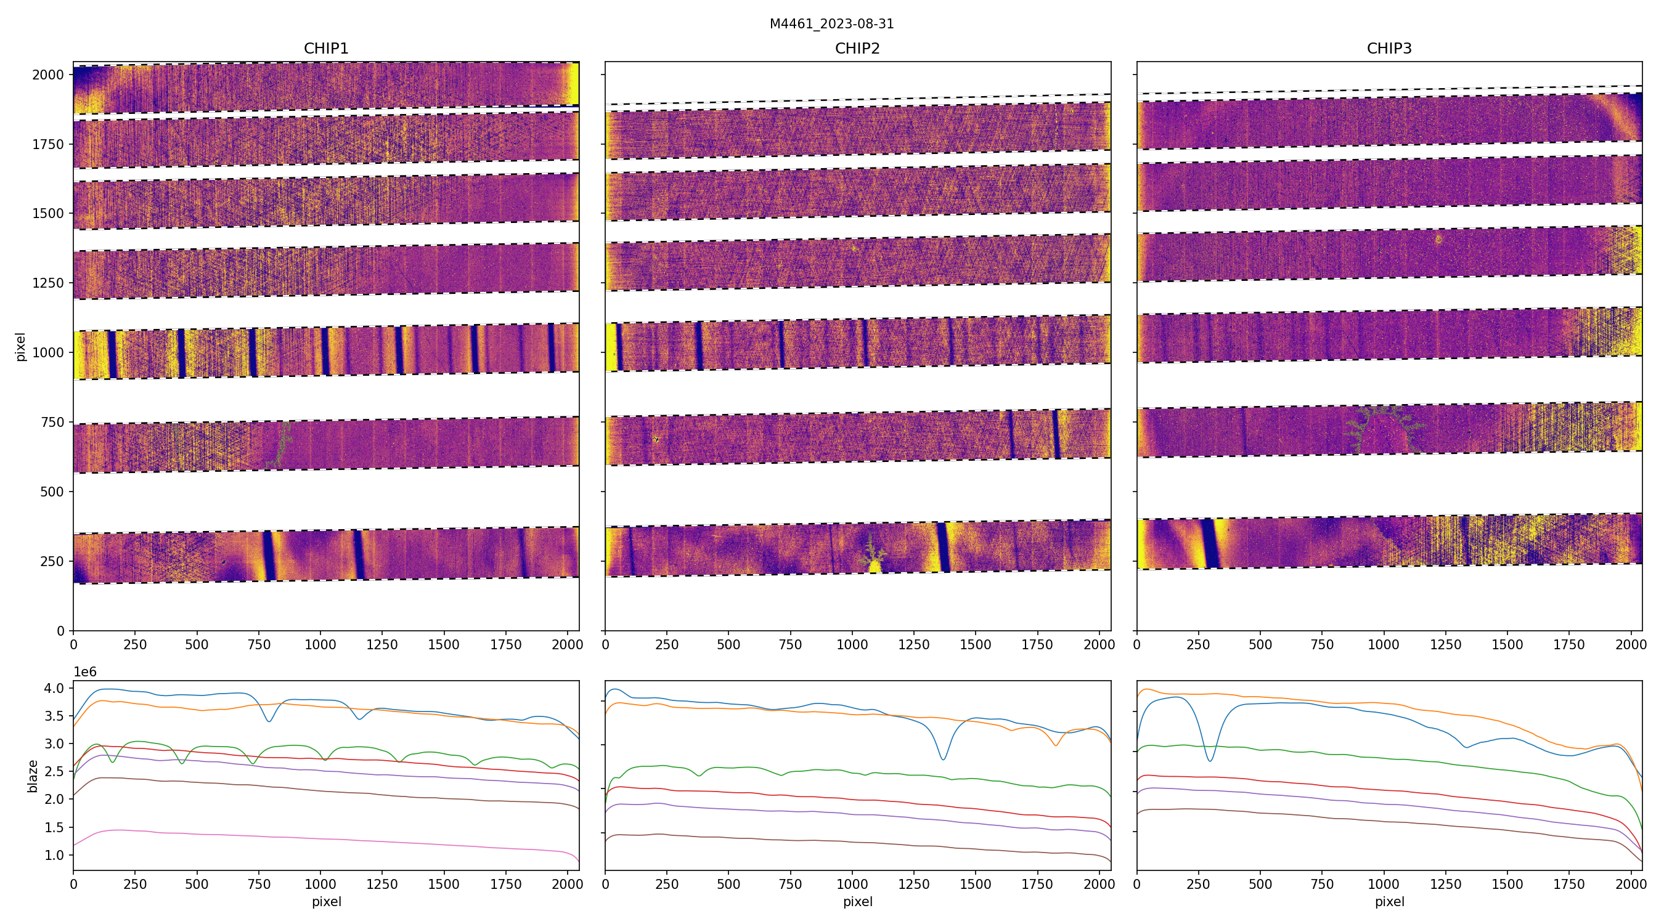
Task: Click the bright yellow left edge of CHIP2 fourth order
Action: pos(610,347)
